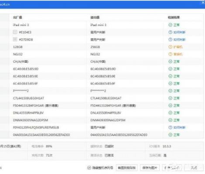This screenshot has width=205, height=174.
Task: Click the check icon in the P***********2 row
Action: click(170, 91)
